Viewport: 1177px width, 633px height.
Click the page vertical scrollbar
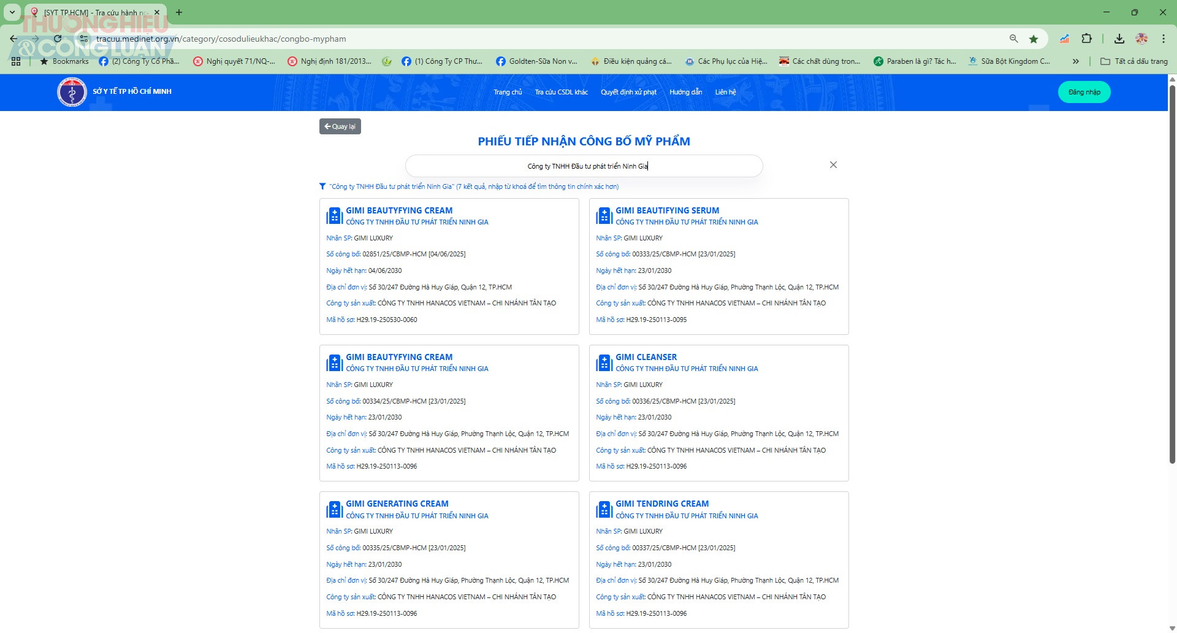click(1172, 276)
